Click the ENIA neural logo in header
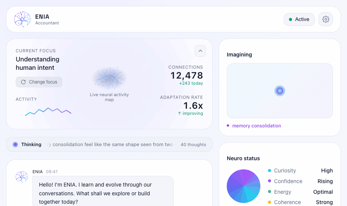This screenshot has height=206, width=347. [23, 19]
